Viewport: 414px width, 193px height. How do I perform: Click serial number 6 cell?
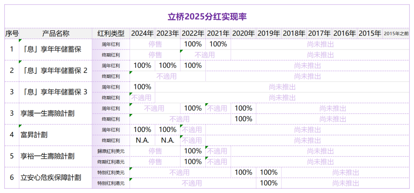point(12,178)
